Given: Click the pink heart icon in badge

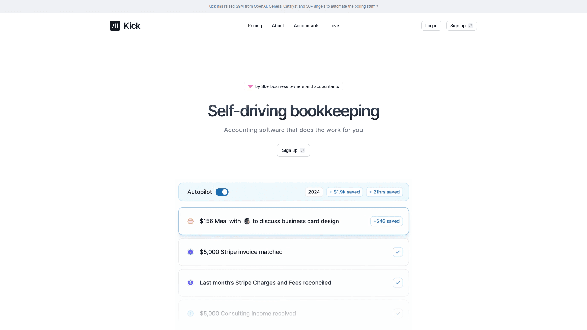Looking at the screenshot, I should [x=250, y=86].
